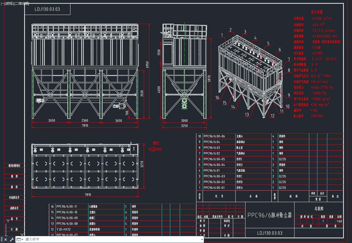Select the ≤210℃ value
Image resolution: width=352 pixels, height=243 pixels.
[317, 53]
